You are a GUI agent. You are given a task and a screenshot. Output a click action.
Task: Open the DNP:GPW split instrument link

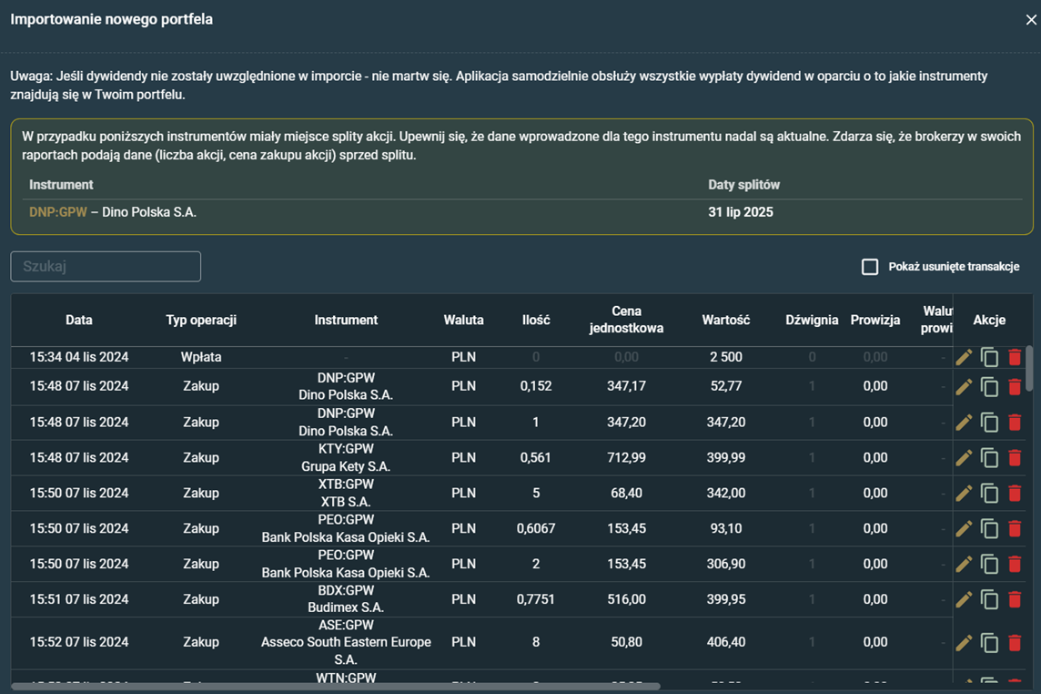click(x=57, y=212)
